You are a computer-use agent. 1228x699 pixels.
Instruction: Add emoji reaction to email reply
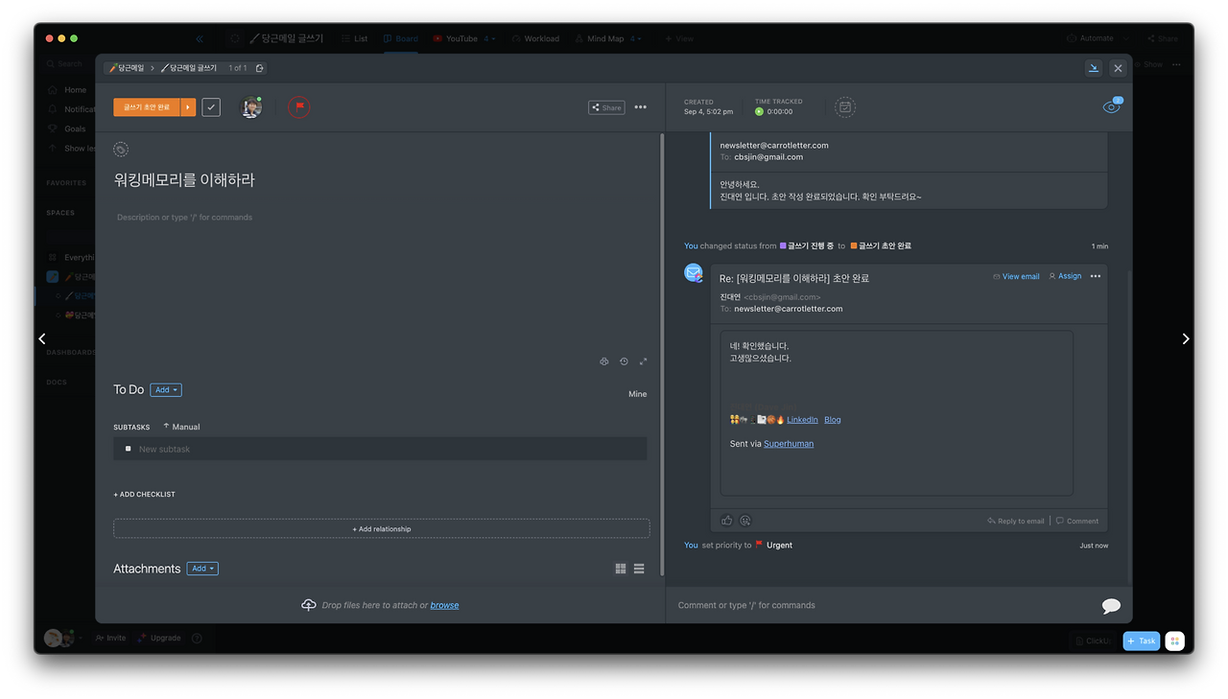pyautogui.click(x=745, y=521)
